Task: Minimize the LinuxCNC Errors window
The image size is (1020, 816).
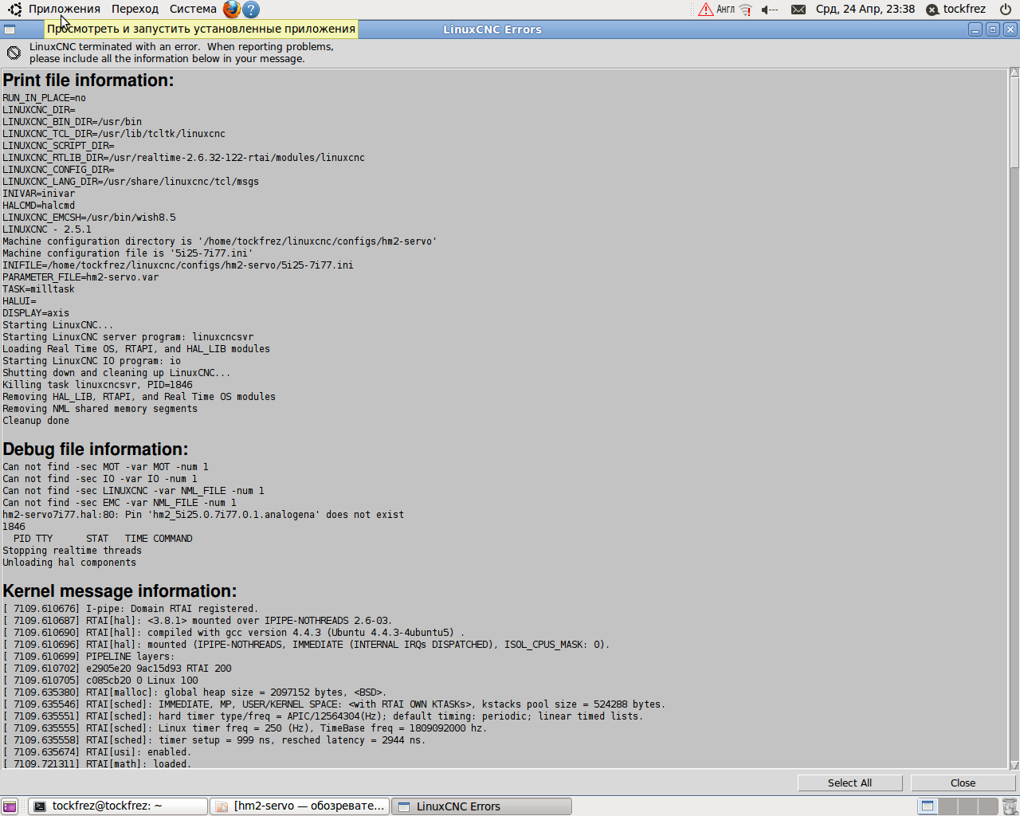Action: click(975, 29)
